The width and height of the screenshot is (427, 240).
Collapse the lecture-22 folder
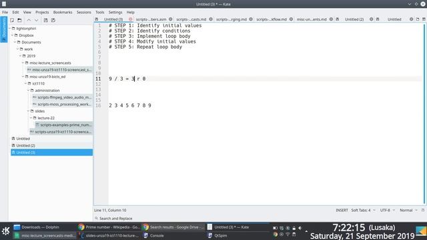(31, 118)
